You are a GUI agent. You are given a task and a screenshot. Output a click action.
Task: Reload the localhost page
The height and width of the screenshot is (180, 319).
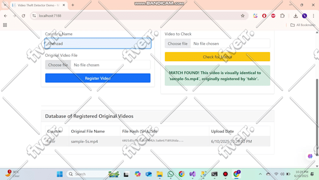tap(23, 16)
